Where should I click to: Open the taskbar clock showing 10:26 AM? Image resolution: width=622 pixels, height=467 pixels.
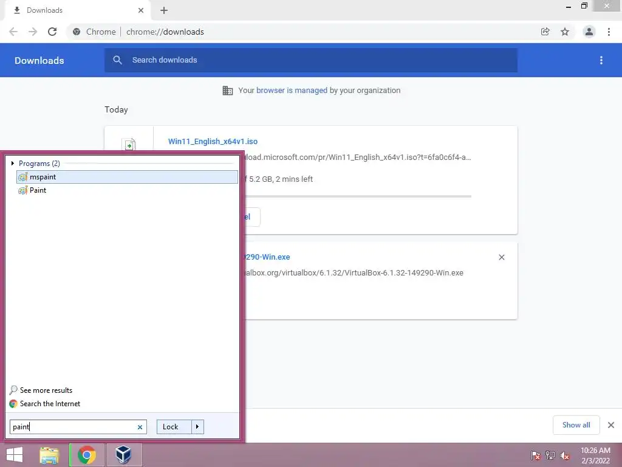click(595, 455)
